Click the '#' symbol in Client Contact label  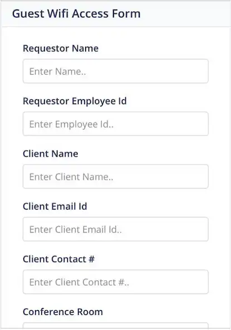pyautogui.click(x=91, y=259)
